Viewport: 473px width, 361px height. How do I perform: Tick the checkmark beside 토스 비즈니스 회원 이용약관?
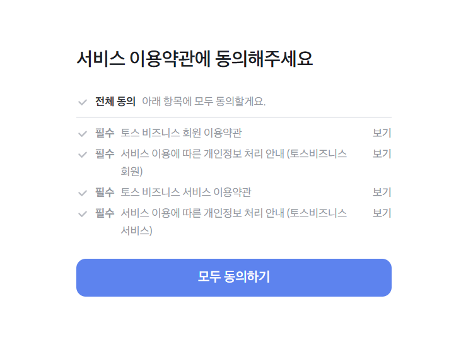(x=83, y=134)
